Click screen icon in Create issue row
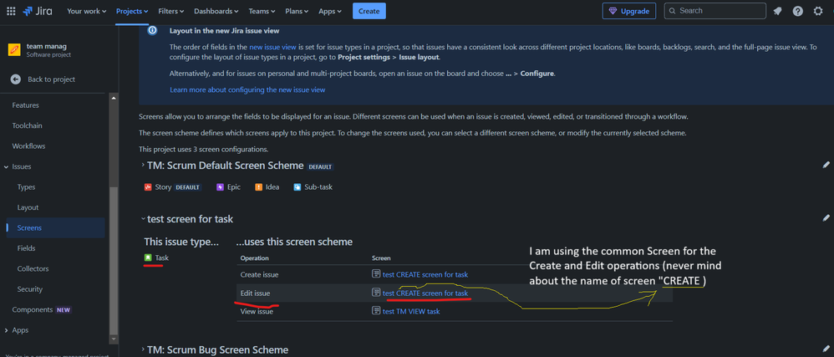 point(376,274)
